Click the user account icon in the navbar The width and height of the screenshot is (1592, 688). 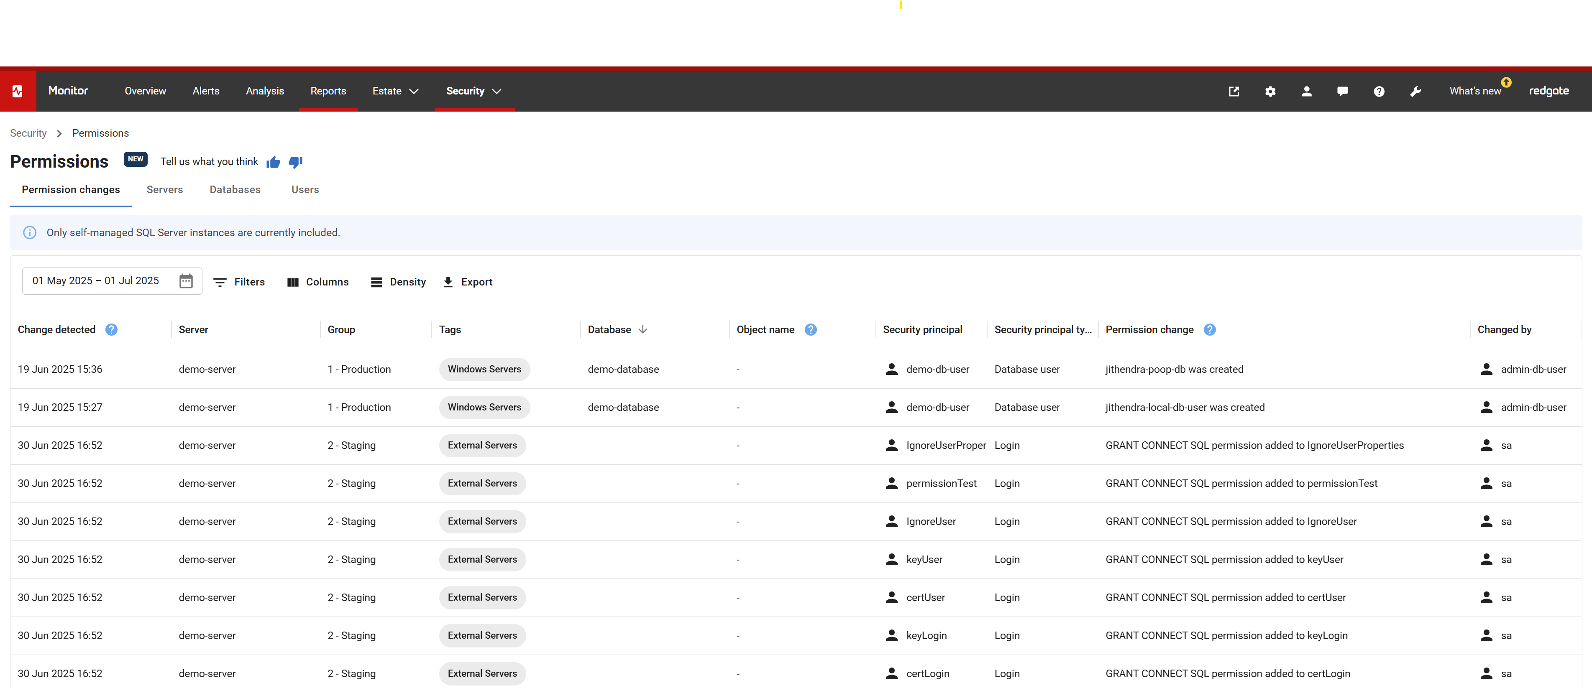[x=1306, y=92]
